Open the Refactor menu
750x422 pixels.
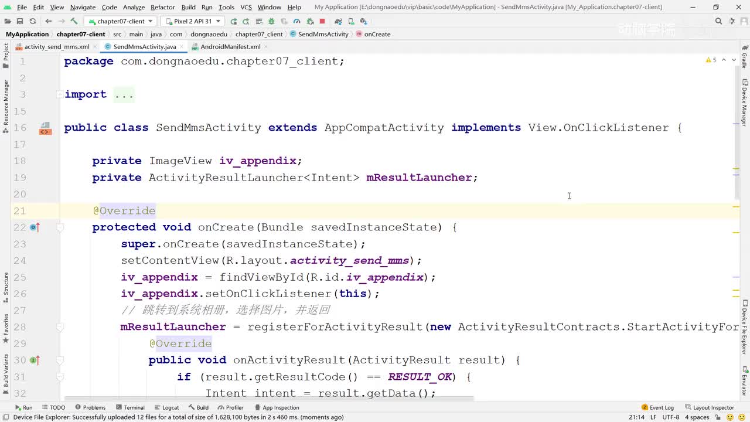[163, 7]
